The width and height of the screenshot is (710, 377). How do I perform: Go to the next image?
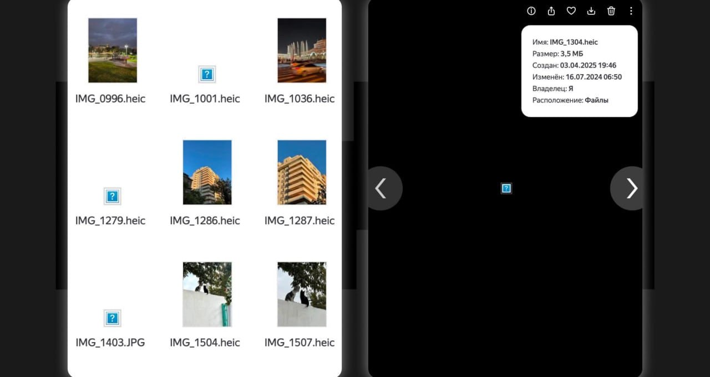click(631, 188)
